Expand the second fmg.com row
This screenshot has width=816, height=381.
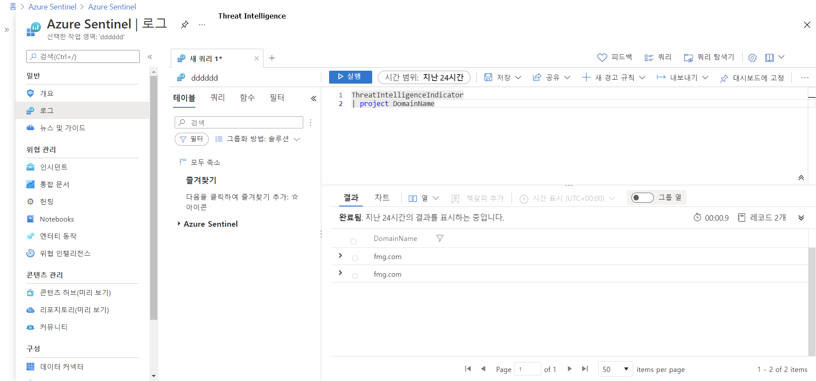pyautogui.click(x=340, y=273)
